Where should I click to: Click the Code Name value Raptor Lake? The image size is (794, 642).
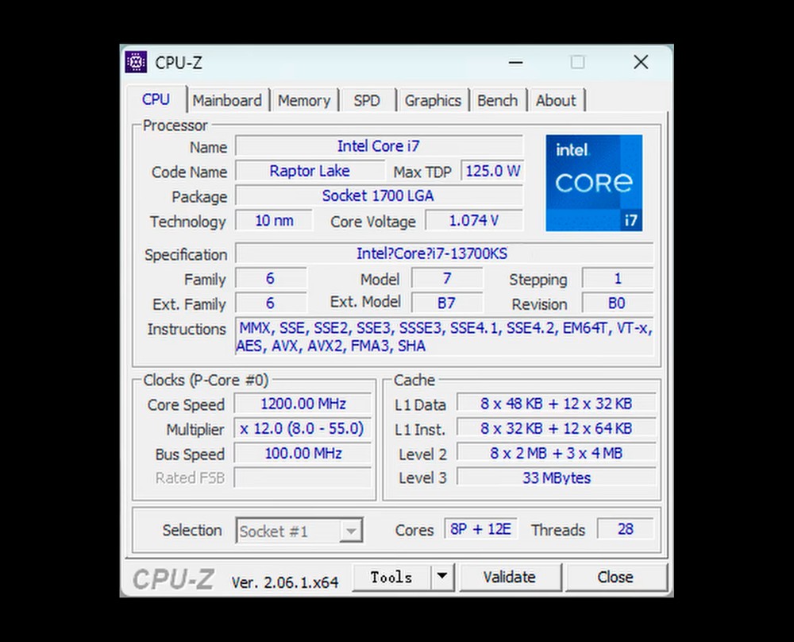tap(310, 171)
